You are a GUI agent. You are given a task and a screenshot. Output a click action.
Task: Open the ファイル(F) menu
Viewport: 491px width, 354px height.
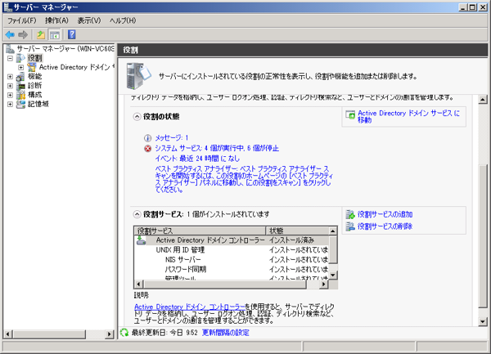click(x=22, y=20)
